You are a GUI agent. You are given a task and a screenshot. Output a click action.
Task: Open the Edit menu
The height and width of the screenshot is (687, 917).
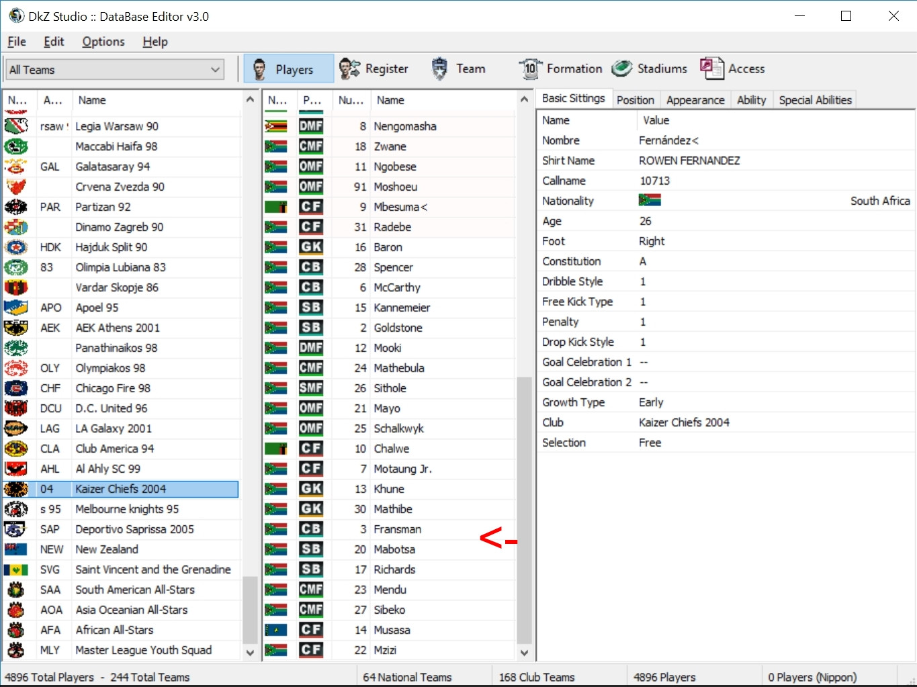54,42
